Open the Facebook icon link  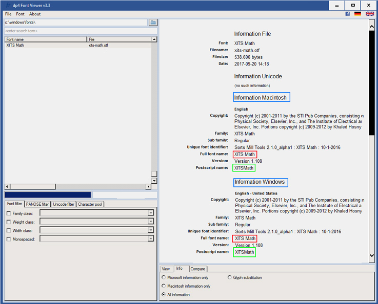click(x=348, y=14)
